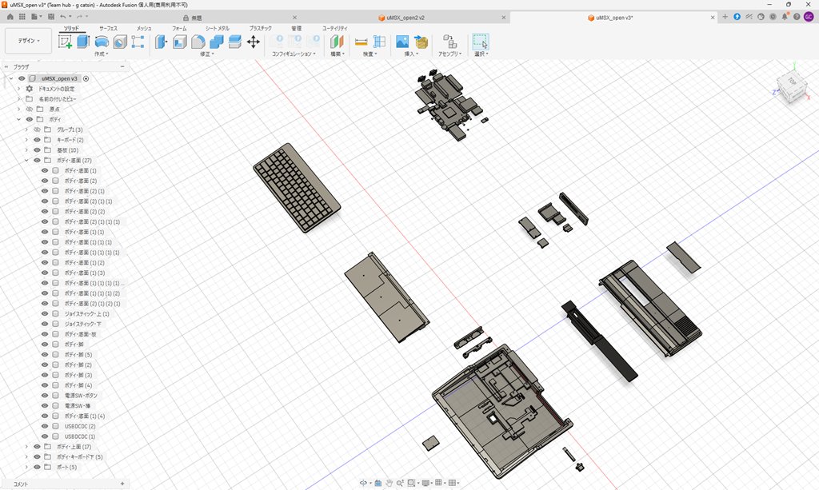Open the 構築 dropdown menu
This screenshot has width=819, height=490.
[338, 54]
